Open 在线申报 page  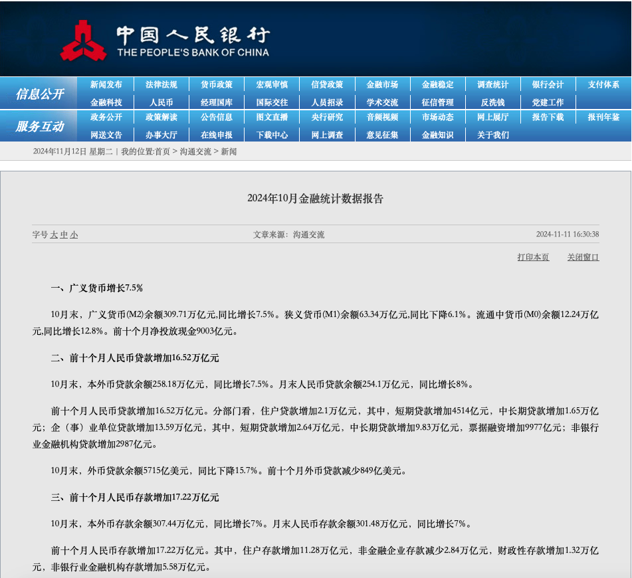[x=217, y=135]
